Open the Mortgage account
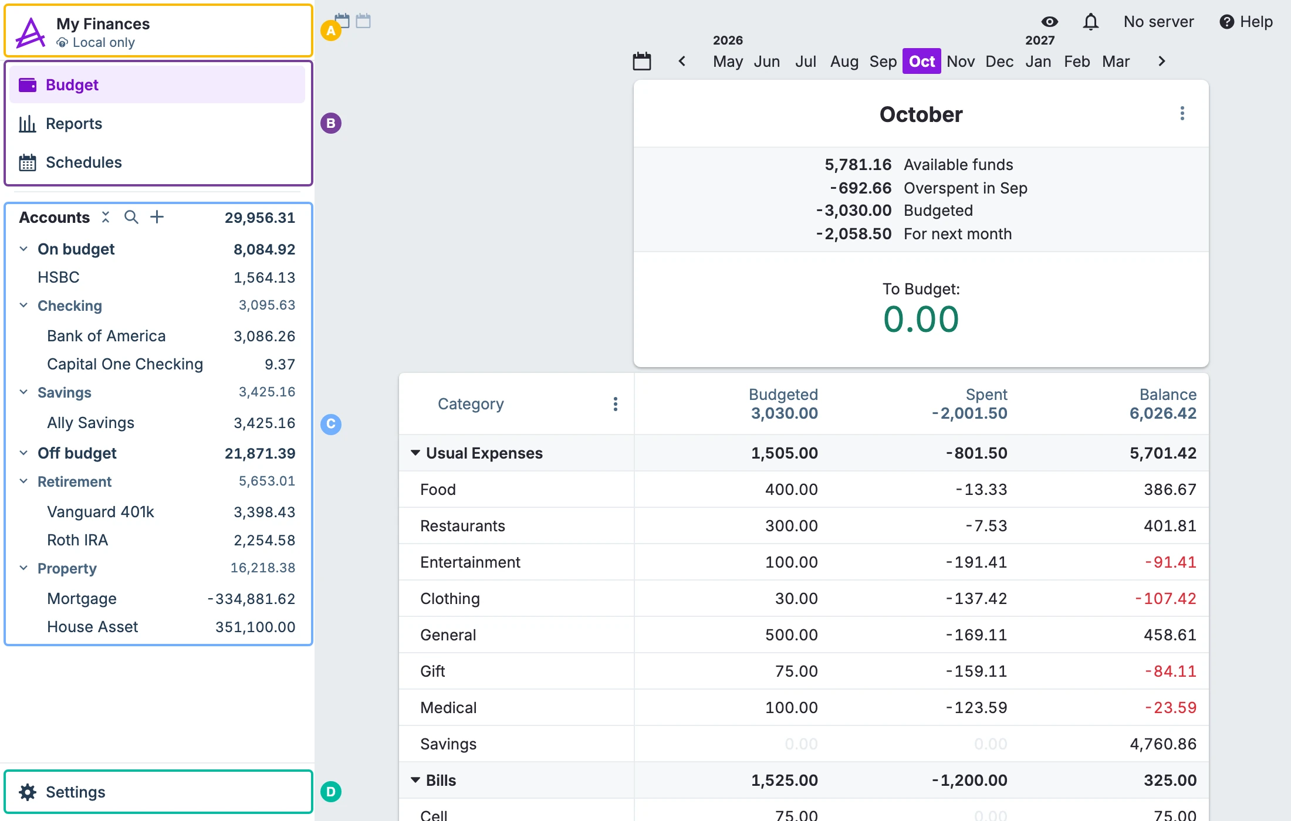 pyautogui.click(x=157, y=598)
